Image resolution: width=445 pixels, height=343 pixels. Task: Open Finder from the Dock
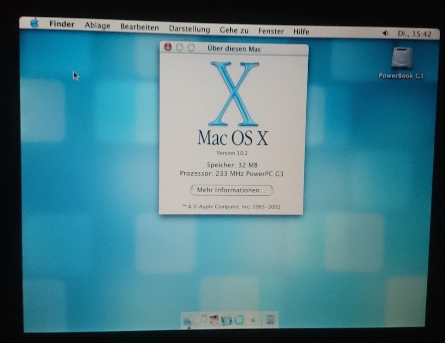click(188, 321)
